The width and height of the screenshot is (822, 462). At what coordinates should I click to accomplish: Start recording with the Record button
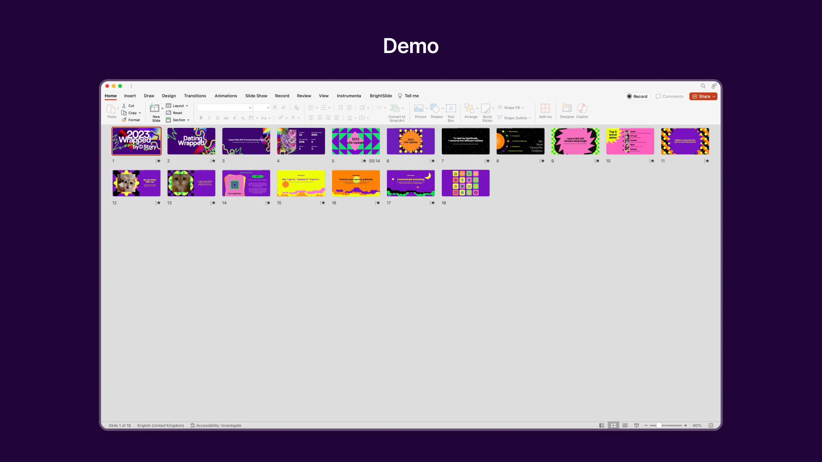click(637, 96)
